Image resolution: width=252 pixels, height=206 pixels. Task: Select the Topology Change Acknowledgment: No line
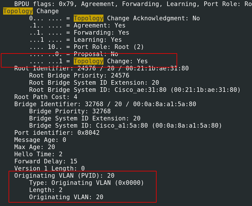pos(114,18)
